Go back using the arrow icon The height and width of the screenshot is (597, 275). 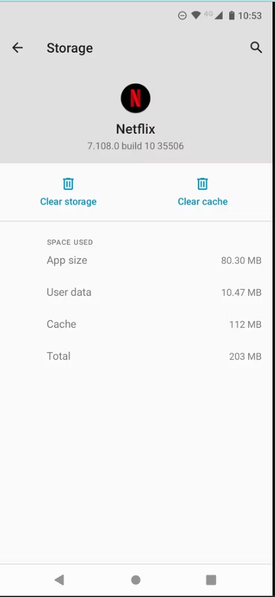click(18, 48)
